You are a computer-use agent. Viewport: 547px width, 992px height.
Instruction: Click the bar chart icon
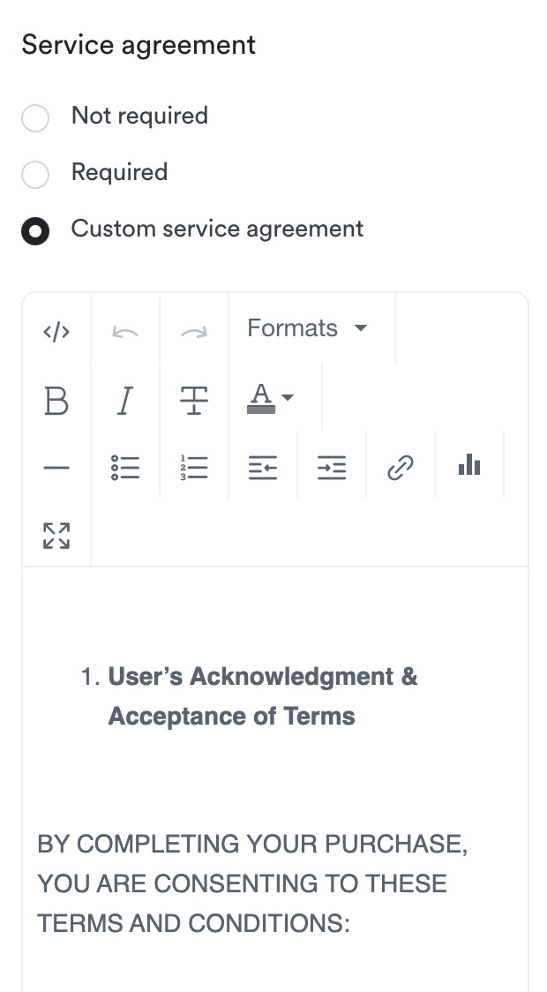coord(469,465)
